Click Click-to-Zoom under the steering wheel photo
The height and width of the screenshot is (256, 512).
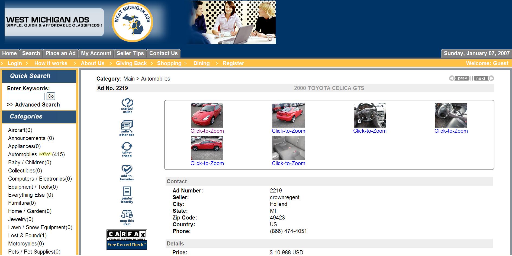click(370, 131)
